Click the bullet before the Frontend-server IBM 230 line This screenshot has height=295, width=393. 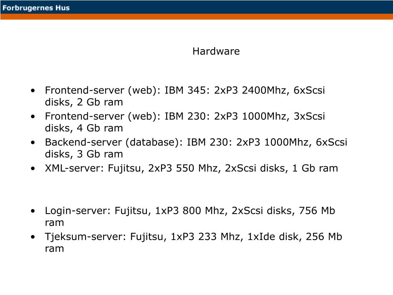[33, 116]
